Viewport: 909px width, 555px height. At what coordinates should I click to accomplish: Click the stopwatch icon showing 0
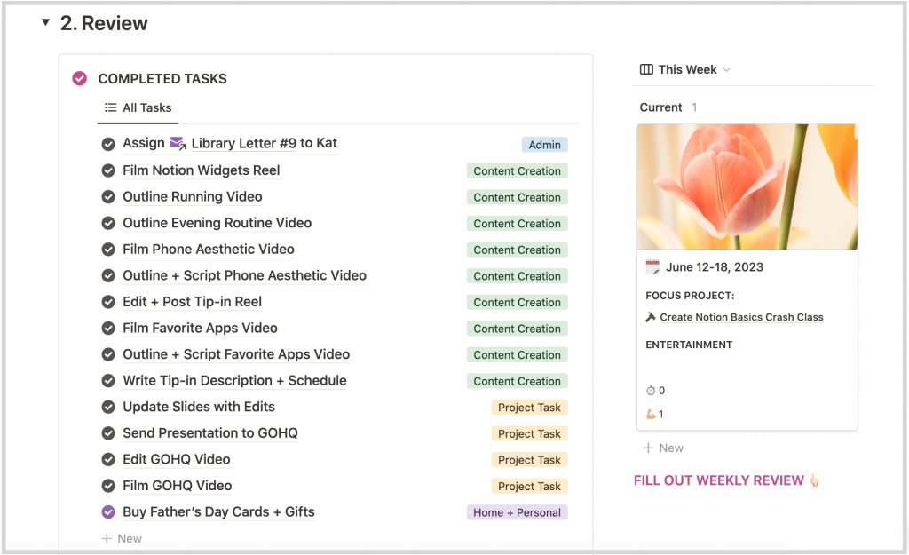651,391
